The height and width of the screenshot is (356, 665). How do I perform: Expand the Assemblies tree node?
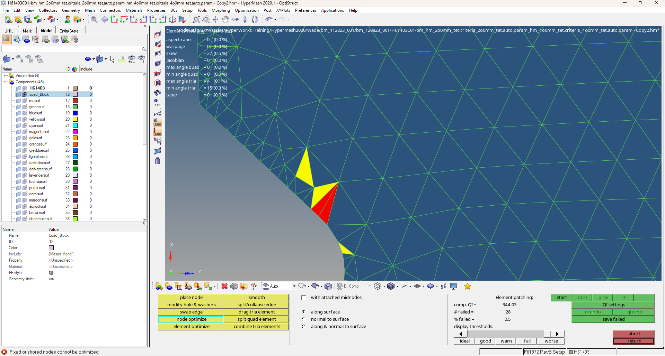point(5,76)
